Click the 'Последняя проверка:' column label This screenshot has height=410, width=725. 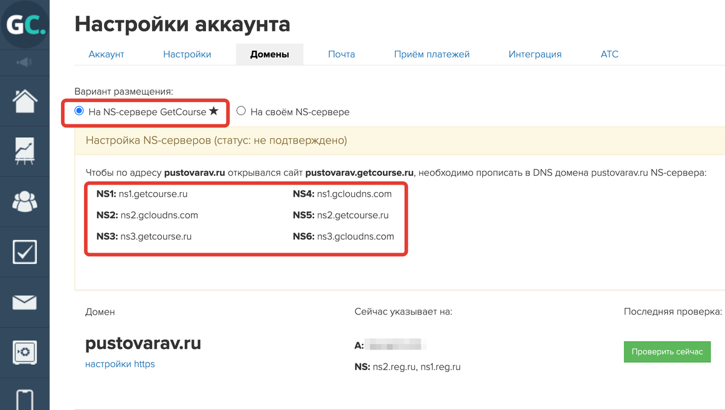(x=673, y=312)
